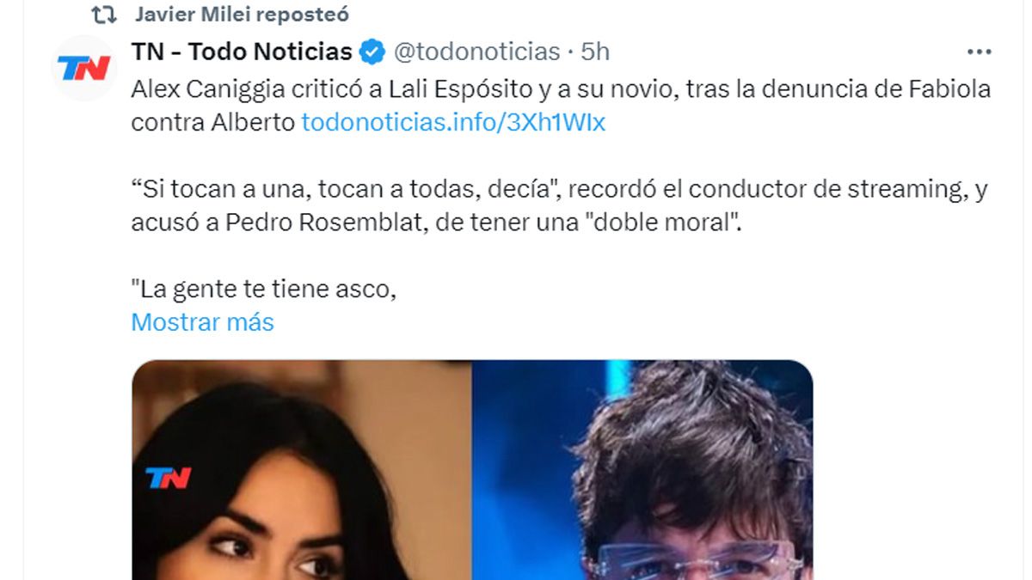Open the left photo of dark-haired woman
The image size is (1032, 580).
(301, 470)
